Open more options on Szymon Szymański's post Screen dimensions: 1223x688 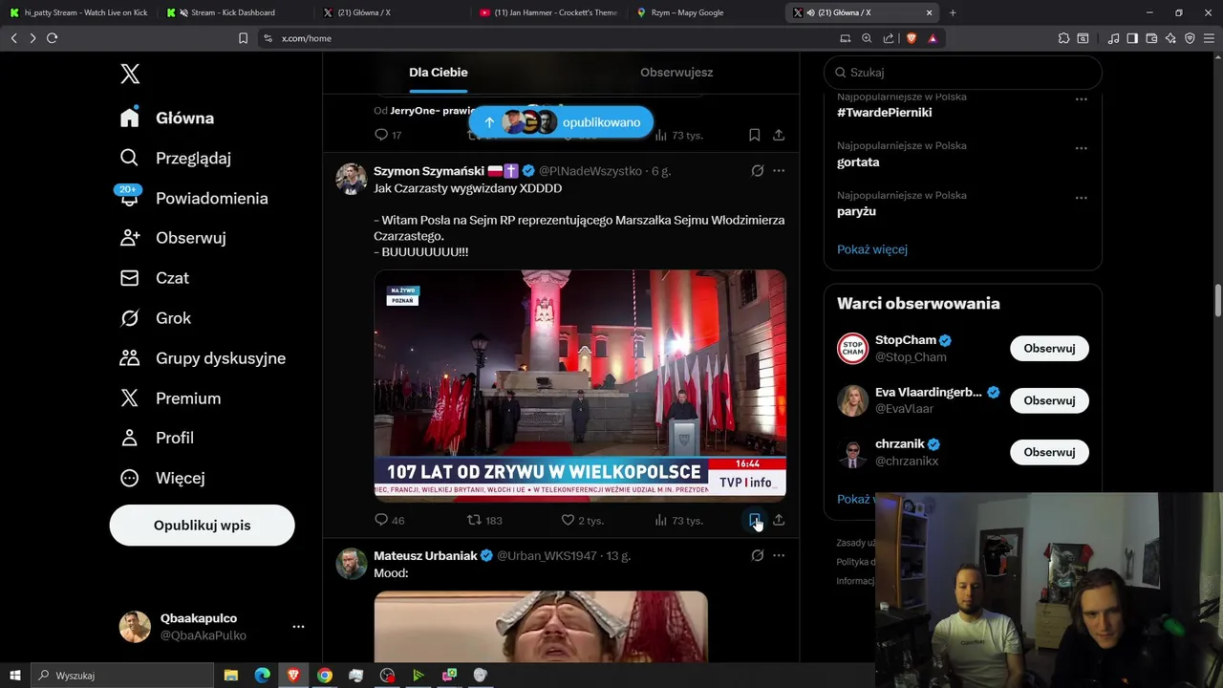[x=779, y=171]
